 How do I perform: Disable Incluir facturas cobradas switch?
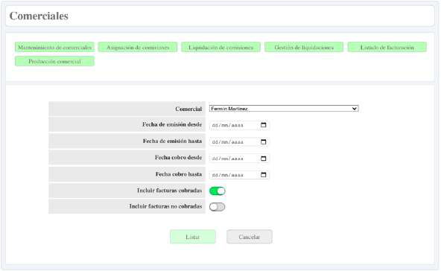point(218,191)
